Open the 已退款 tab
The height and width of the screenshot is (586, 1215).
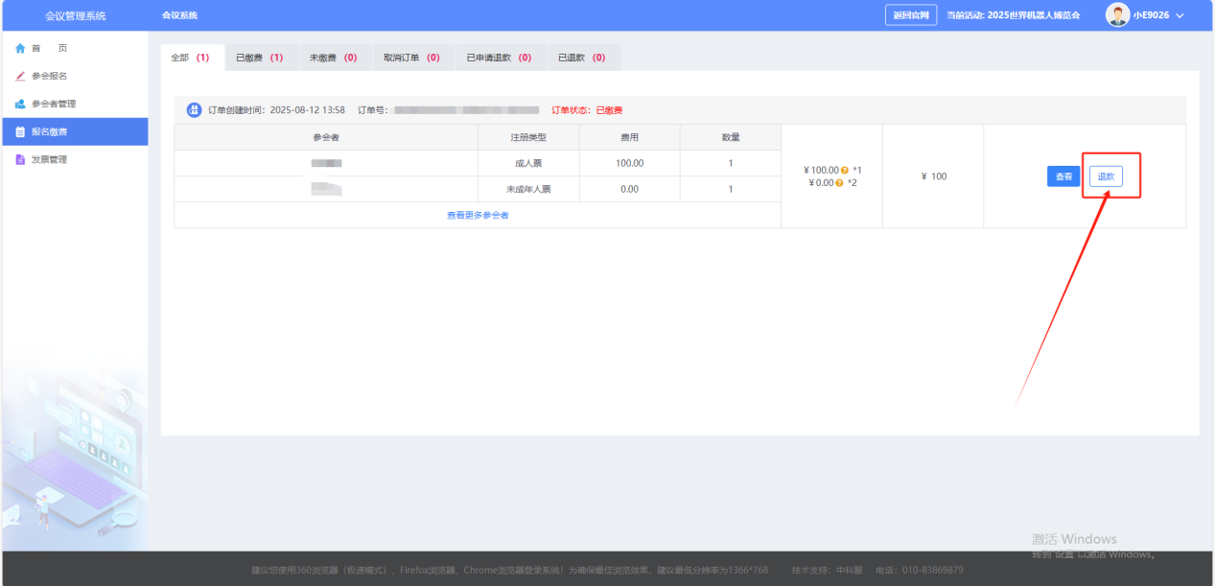click(583, 58)
